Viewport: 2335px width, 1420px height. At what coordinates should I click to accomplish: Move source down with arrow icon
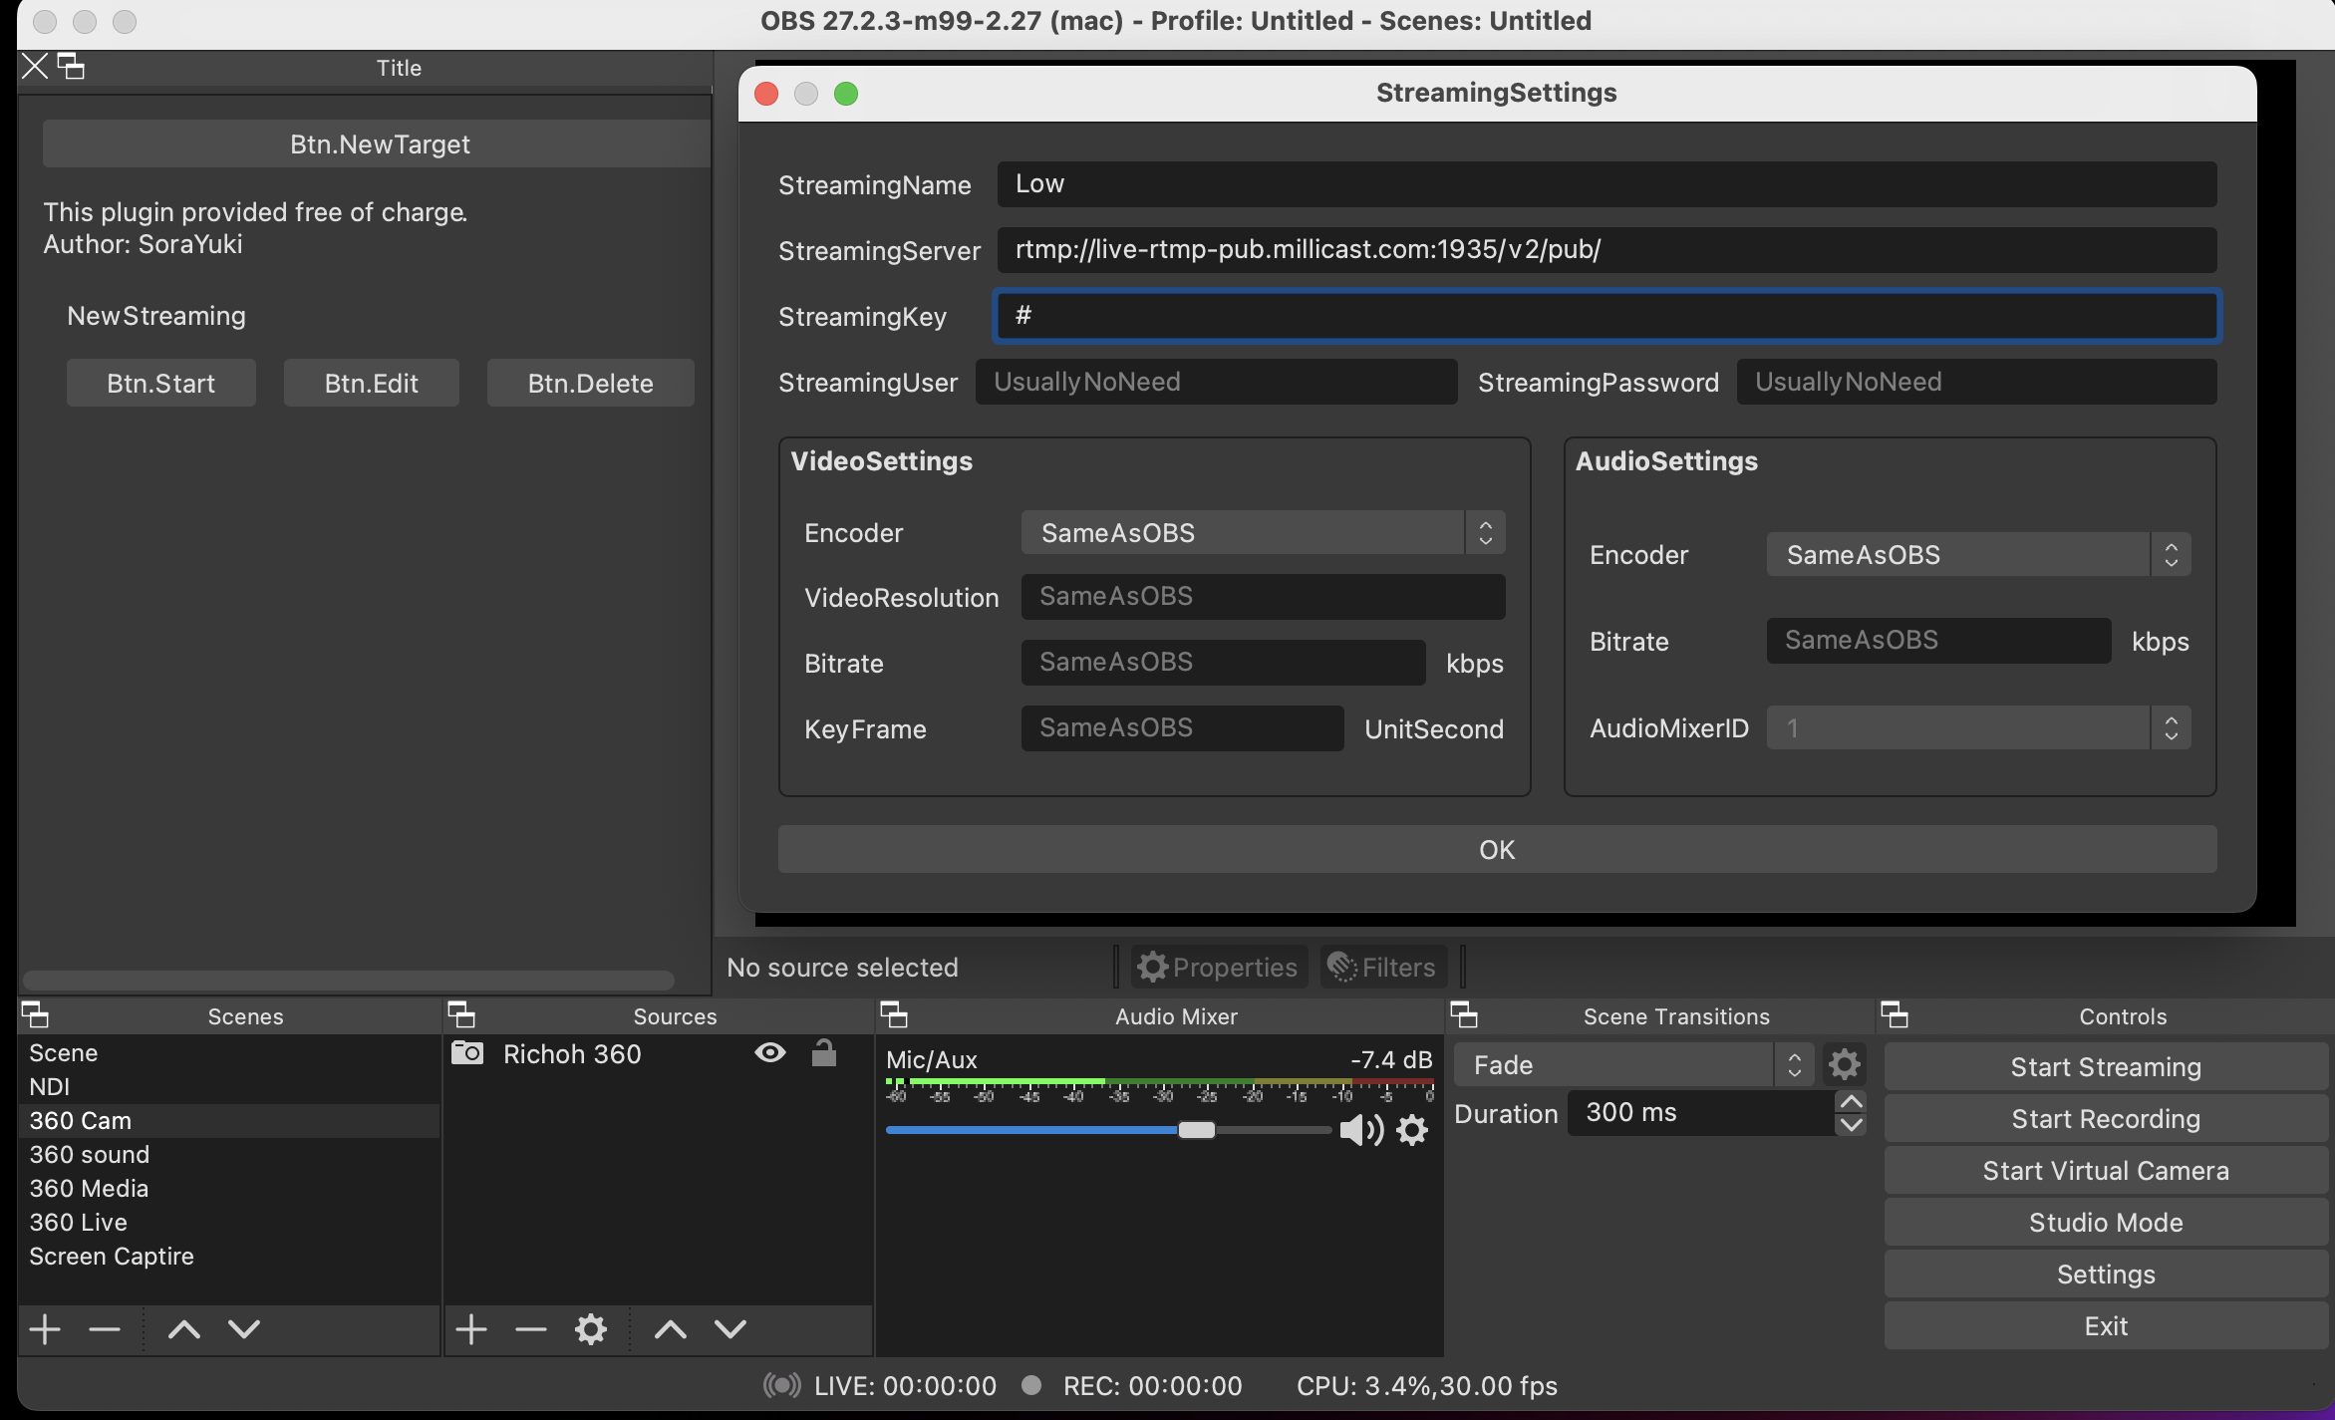(730, 1328)
